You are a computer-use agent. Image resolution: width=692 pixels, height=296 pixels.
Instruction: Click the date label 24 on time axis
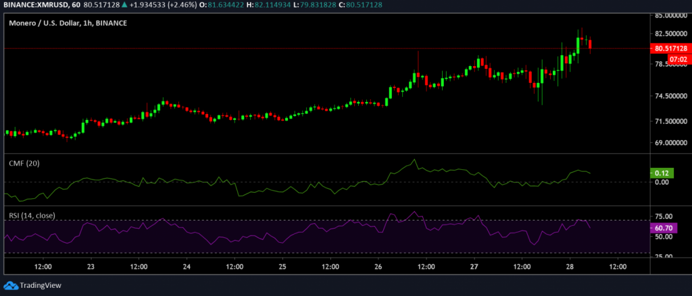(187, 267)
